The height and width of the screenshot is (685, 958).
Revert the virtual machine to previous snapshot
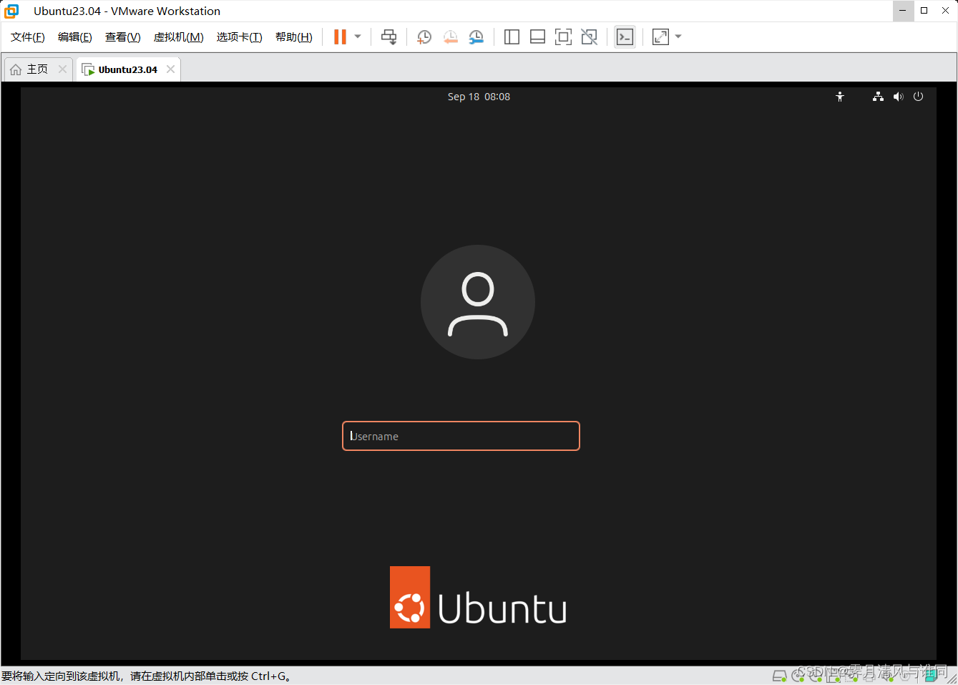click(x=450, y=37)
